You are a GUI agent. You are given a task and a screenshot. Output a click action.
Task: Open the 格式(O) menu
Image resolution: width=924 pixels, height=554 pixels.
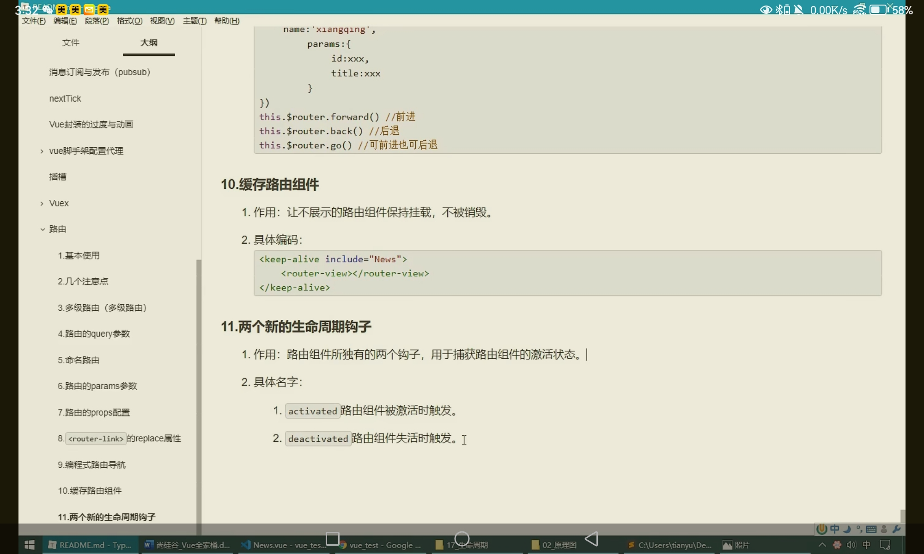click(x=129, y=21)
